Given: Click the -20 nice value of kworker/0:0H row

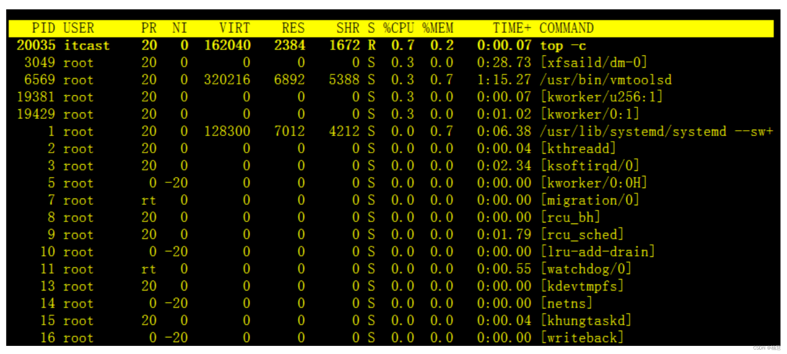Looking at the screenshot, I should 176,183.
